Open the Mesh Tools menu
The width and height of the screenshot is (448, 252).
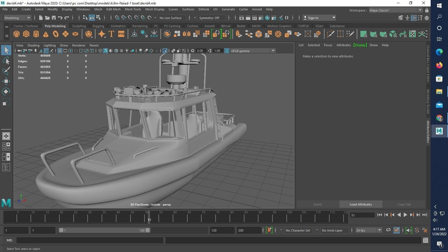pyautogui.click(x=133, y=9)
